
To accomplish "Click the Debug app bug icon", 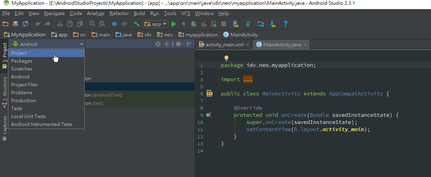I will click(x=194, y=24).
